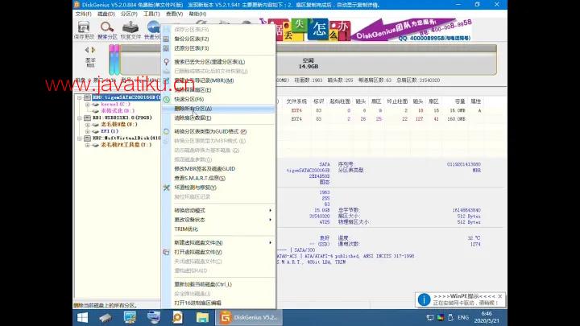Collapse the HD0 tigerSATAC20016GB tree node

click(x=79, y=97)
